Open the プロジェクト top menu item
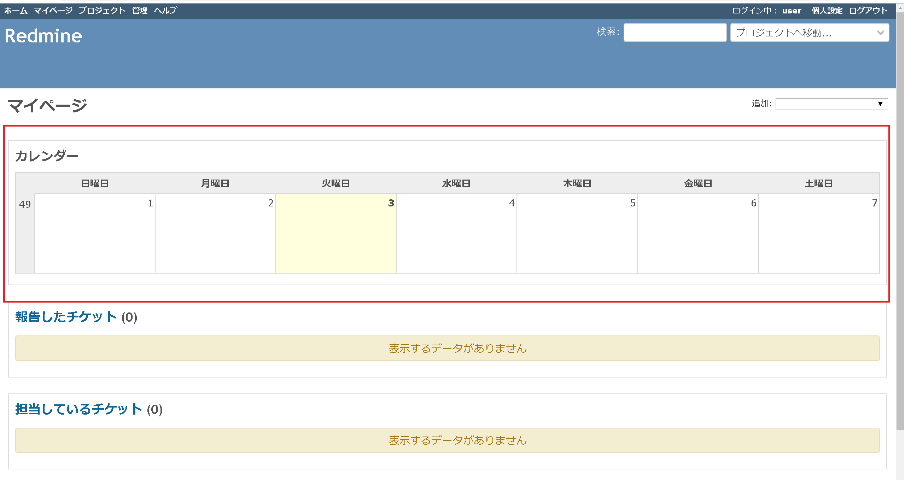The image size is (905, 480). [x=102, y=11]
